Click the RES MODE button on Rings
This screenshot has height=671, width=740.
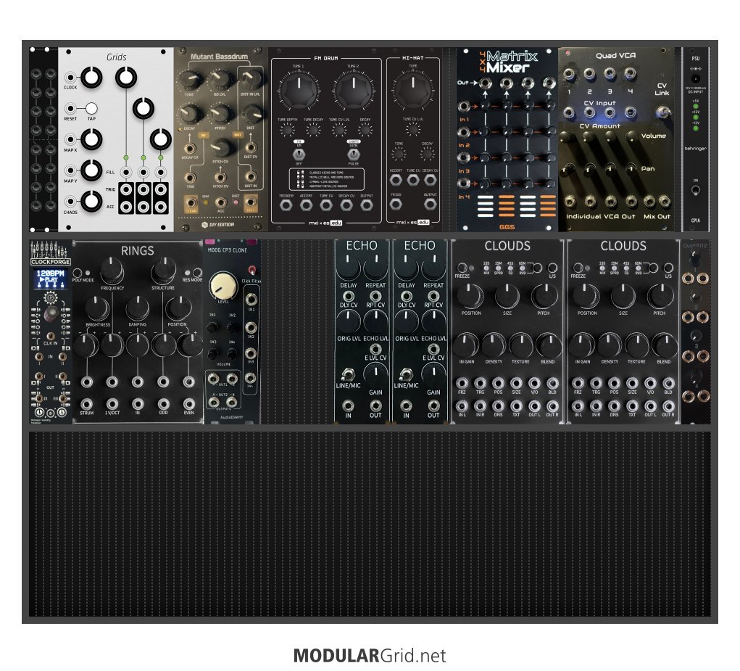coord(197,273)
